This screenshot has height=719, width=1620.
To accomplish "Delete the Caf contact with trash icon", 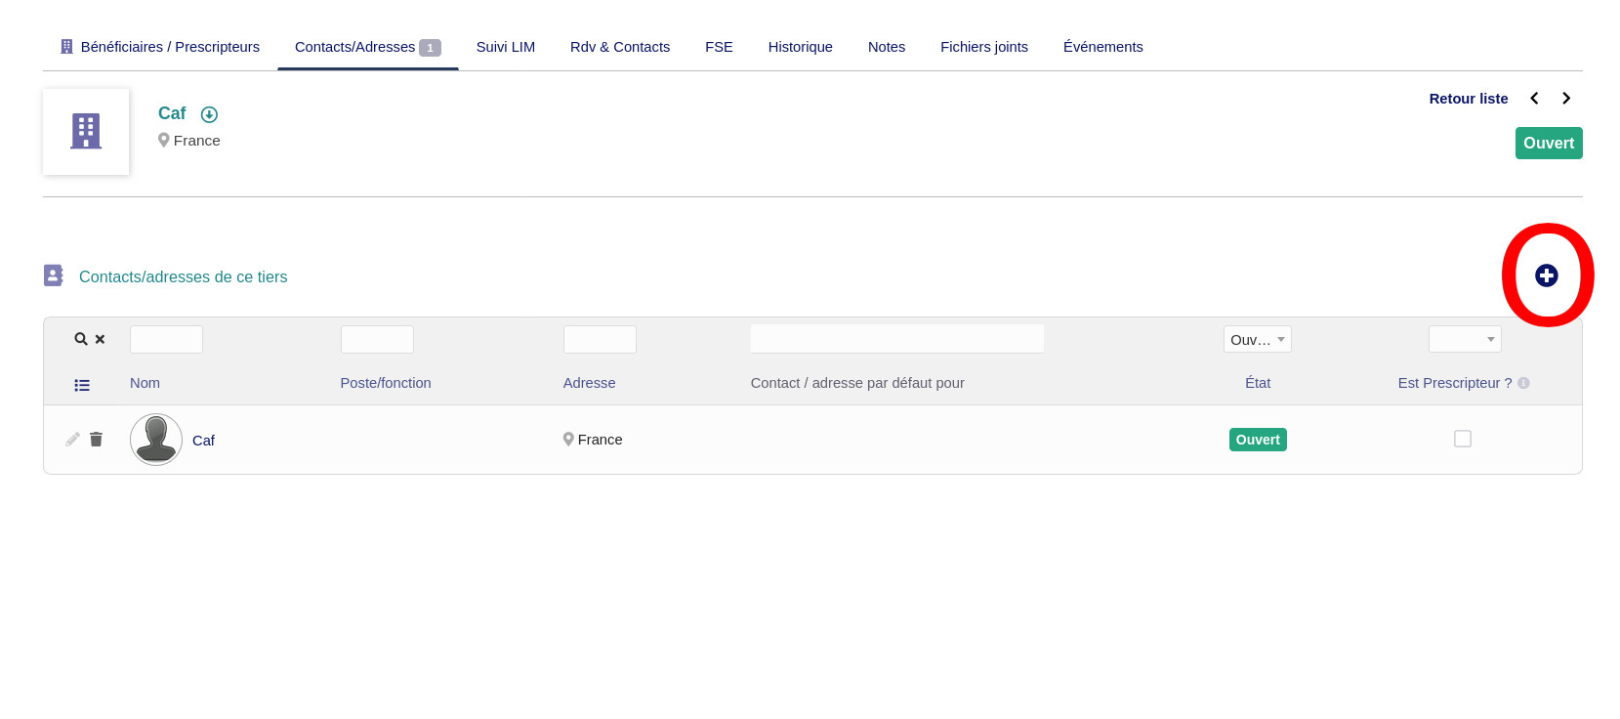I will [96, 440].
